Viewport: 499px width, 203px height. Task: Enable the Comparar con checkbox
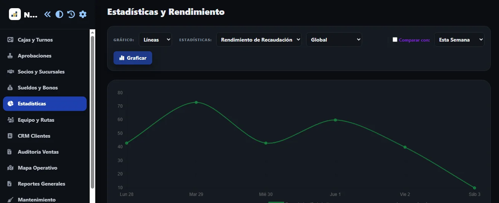point(395,40)
